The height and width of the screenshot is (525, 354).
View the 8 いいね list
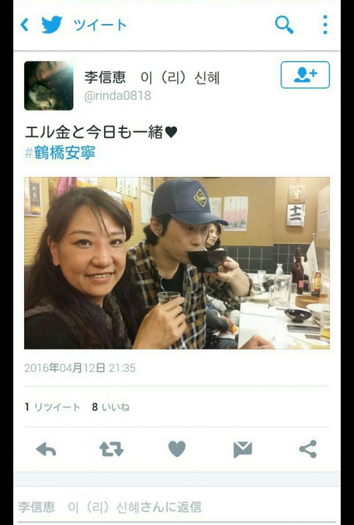[110, 407]
